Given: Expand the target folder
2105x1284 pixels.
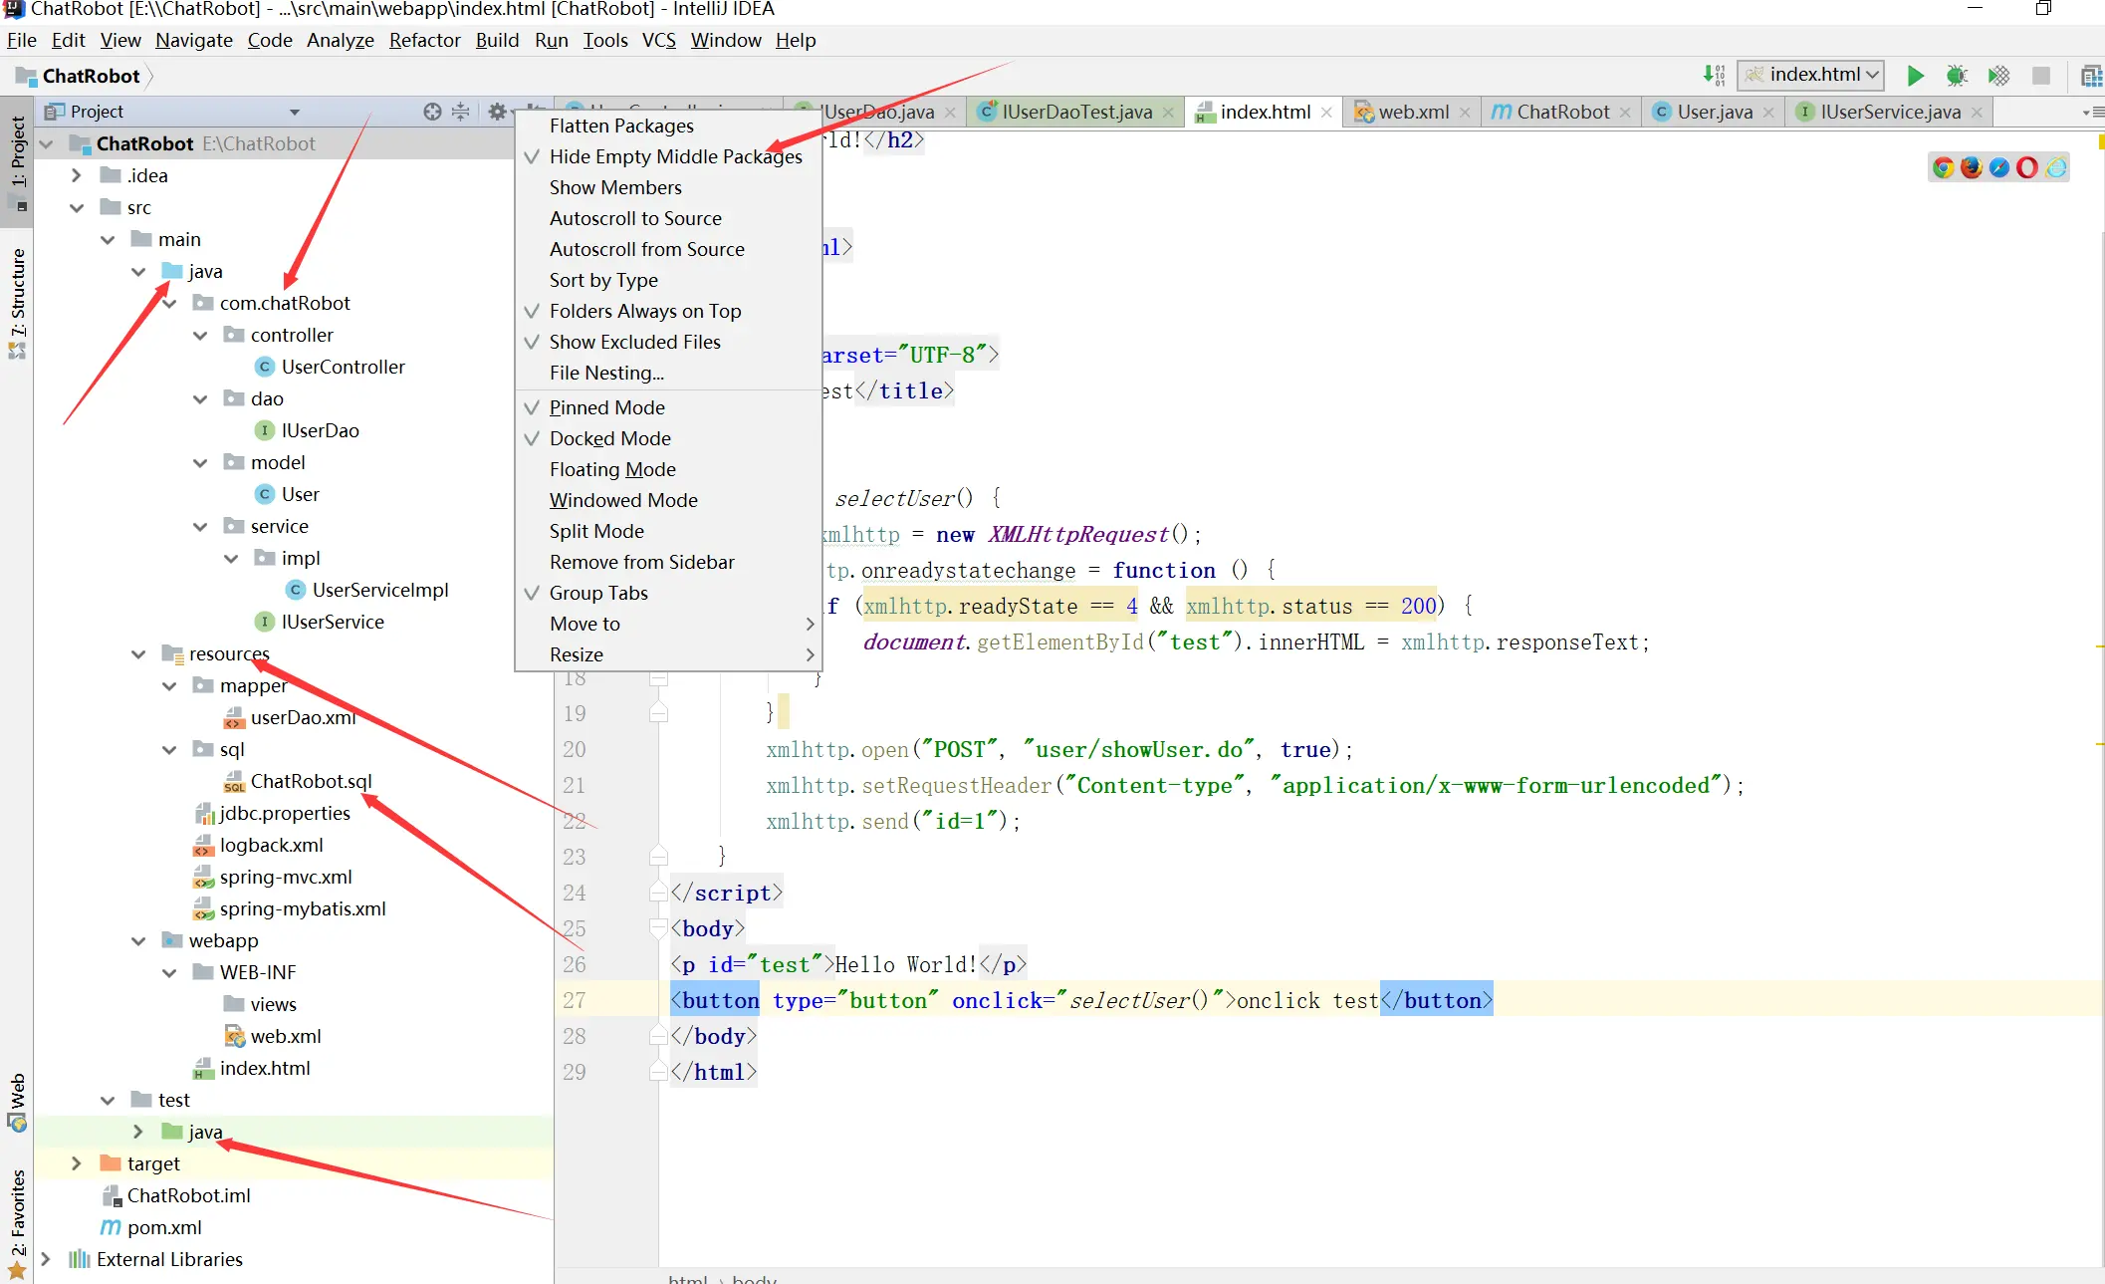Looking at the screenshot, I should point(77,1163).
